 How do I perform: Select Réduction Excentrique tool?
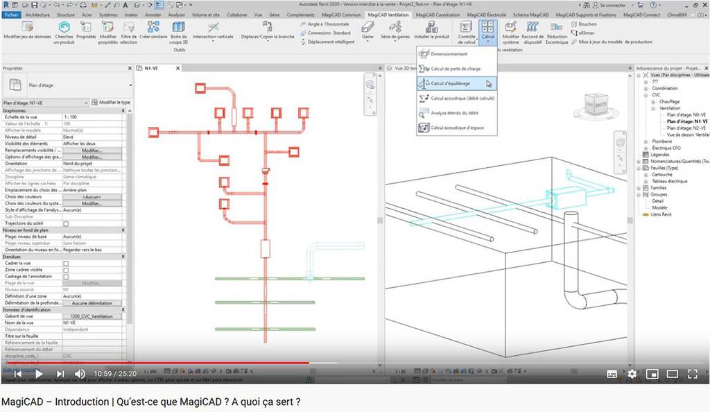coord(557,32)
